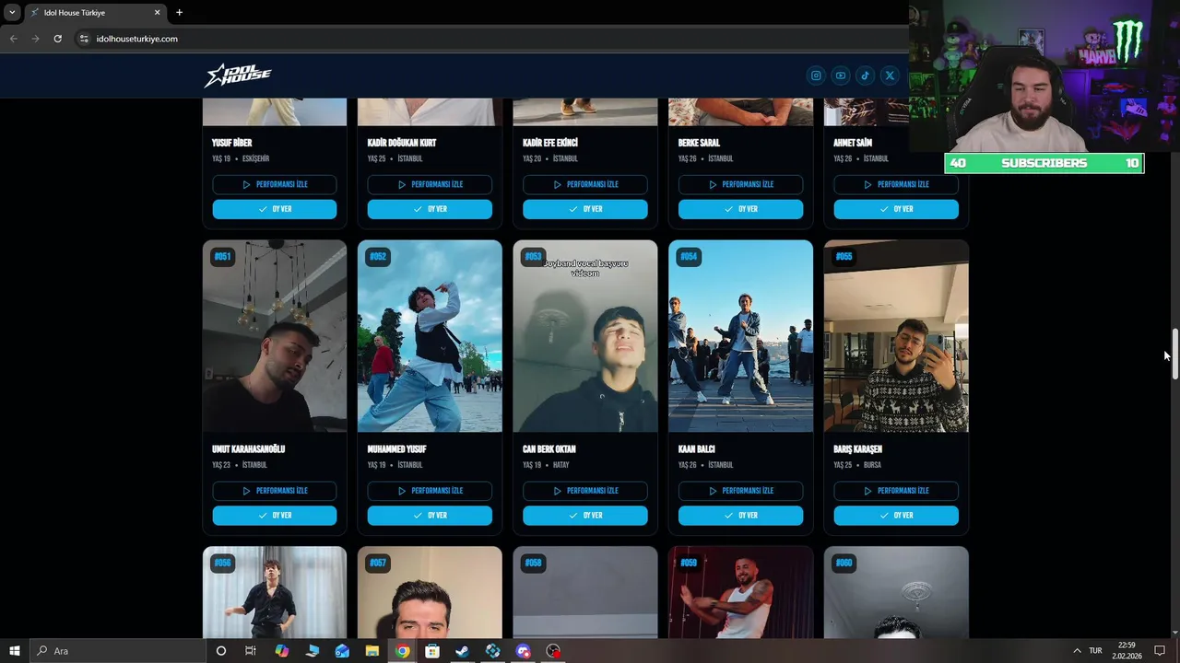This screenshot has height=663, width=1180.
Task: Open contestant #054 group dance thumbnail
Action: pos(740,336)
